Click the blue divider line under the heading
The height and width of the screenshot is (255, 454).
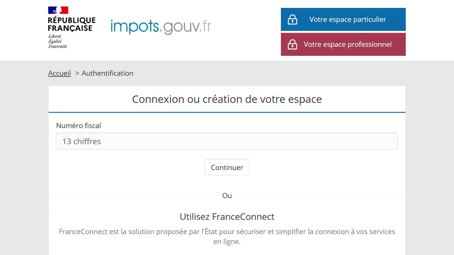pos(227,112)
